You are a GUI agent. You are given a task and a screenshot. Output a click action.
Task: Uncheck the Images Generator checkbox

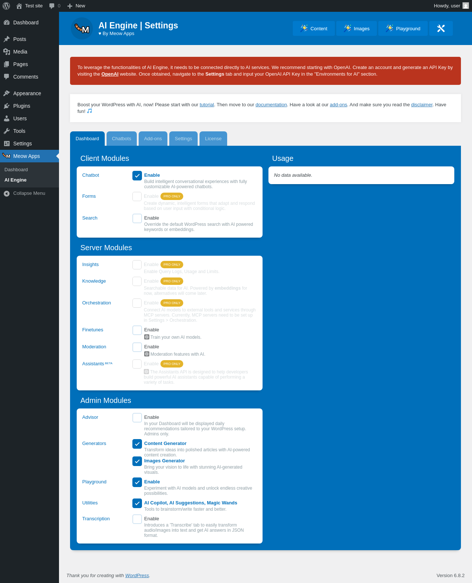[x=137, y=461]
